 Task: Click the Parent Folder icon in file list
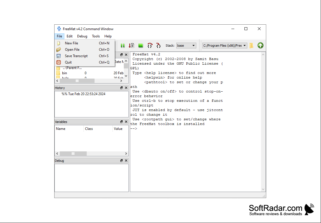[58, 68]
